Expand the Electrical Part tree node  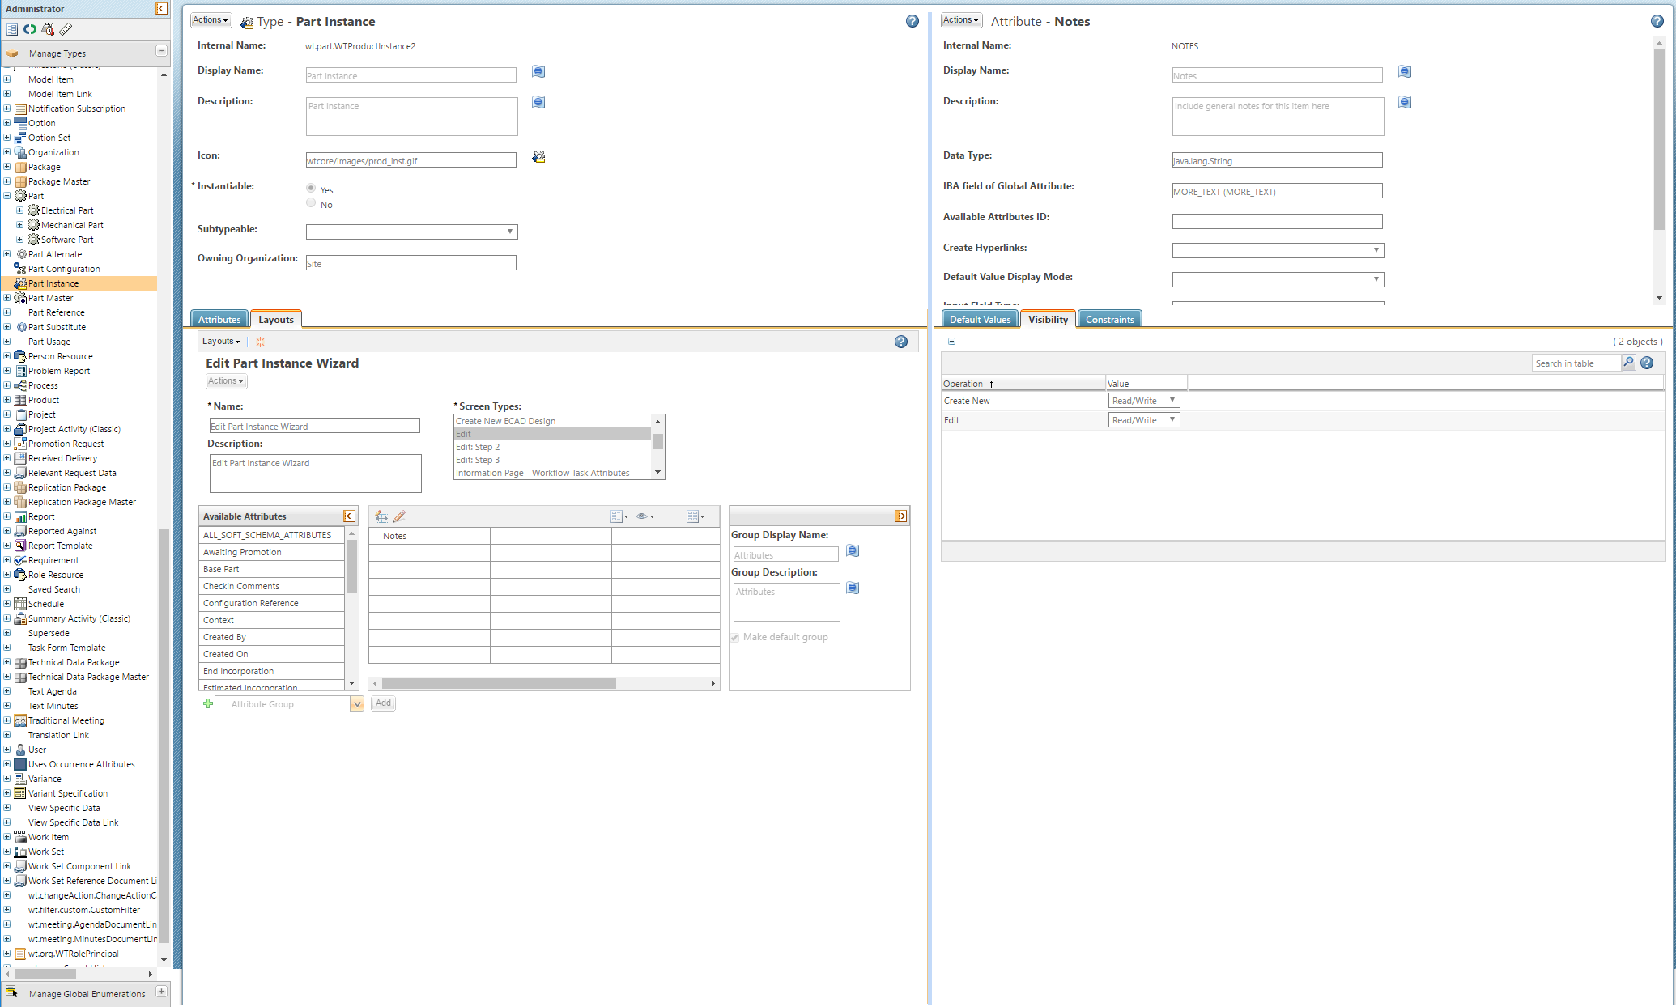[19, 210]
